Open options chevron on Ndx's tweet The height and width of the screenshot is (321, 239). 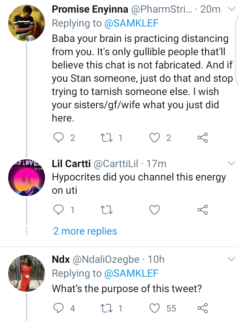[232, 259]
